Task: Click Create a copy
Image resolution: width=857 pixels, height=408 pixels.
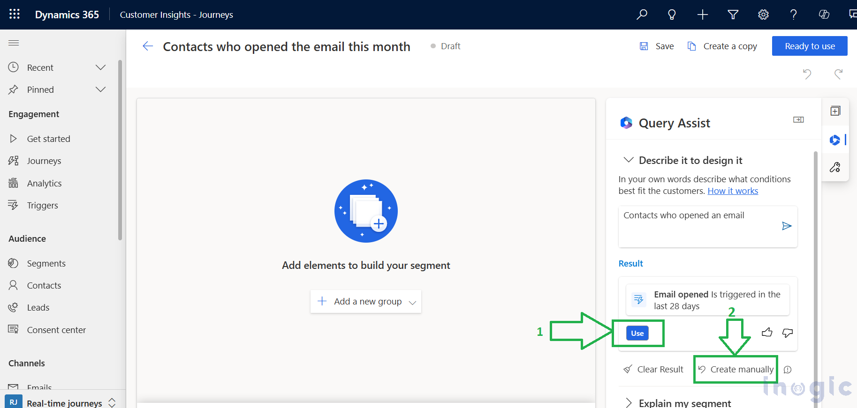Action: tap(722, 46)
